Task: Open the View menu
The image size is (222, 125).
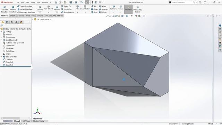Action: pos(27,2)
